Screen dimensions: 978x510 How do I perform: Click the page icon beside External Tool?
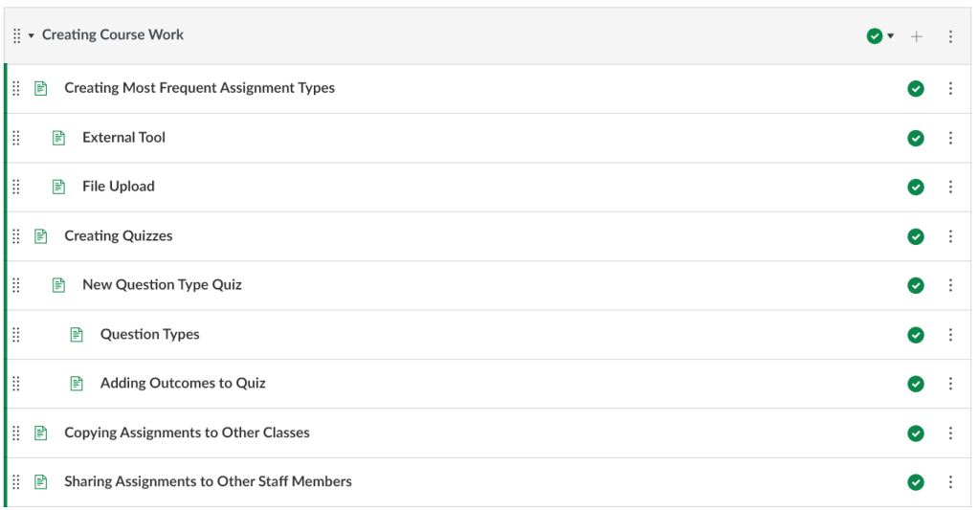tap(59, 138)
